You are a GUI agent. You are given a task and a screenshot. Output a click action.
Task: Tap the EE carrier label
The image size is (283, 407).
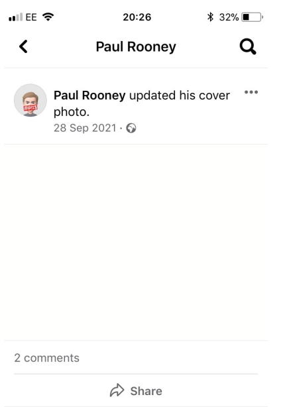pyautogui.click(x=31, y=17)
